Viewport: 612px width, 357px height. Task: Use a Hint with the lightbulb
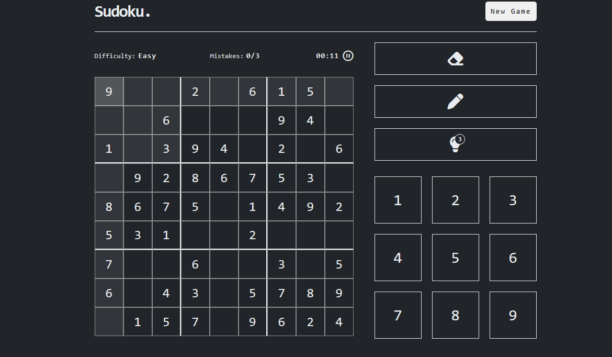click(x=455, y=144)
